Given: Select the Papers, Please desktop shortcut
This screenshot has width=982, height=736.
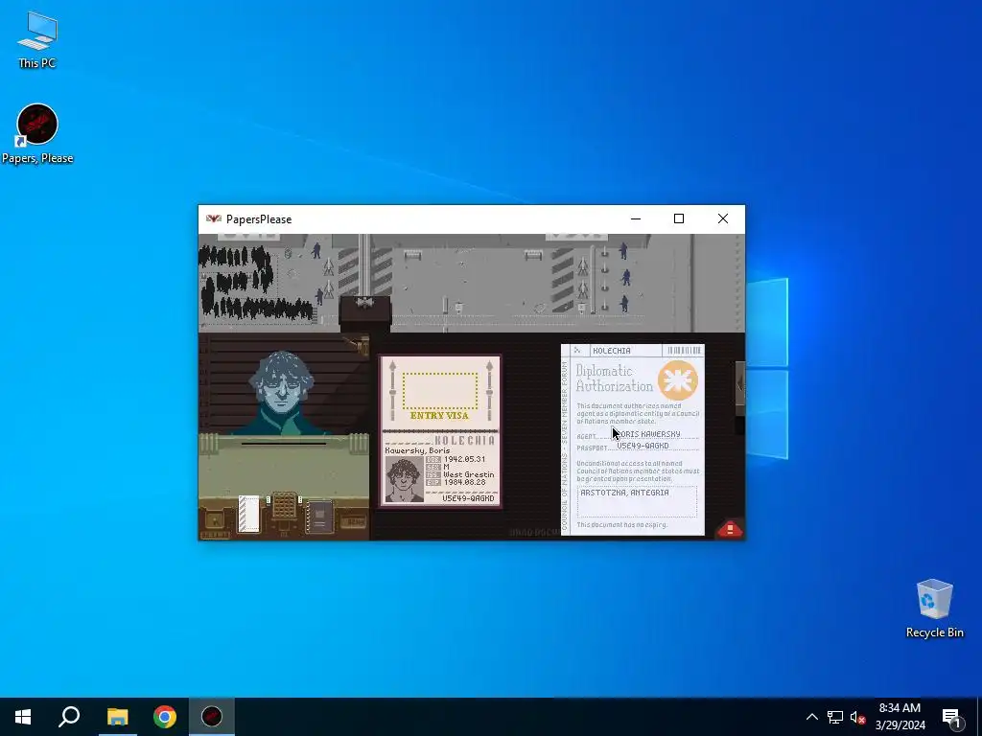Looking at the screenshot, I should [37, 134].
